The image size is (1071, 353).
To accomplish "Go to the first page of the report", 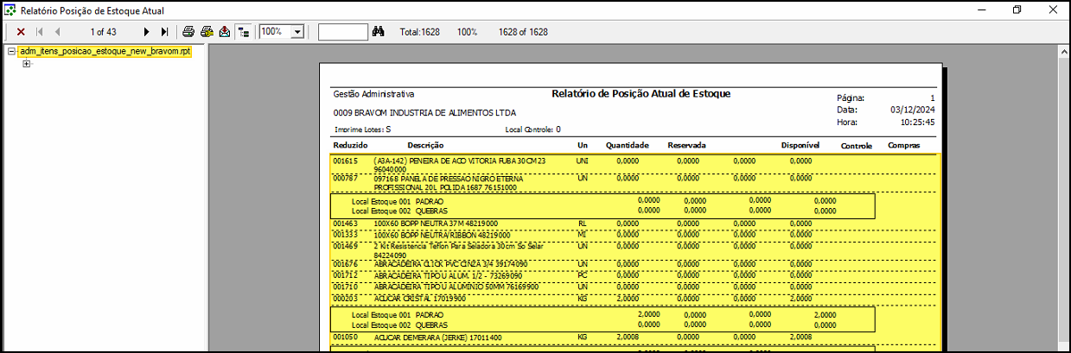I will coord(40,32).
